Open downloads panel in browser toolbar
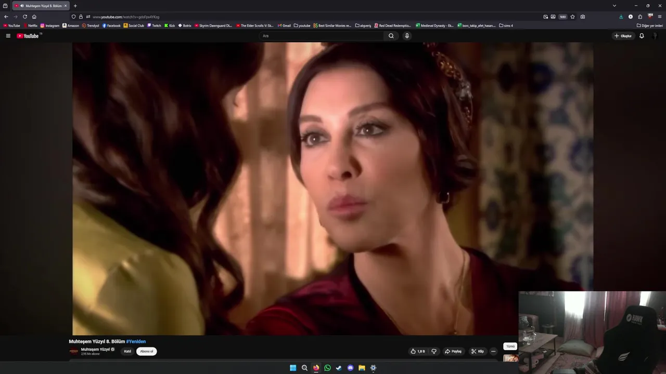The image size is (666, 374). coord(621,17)
